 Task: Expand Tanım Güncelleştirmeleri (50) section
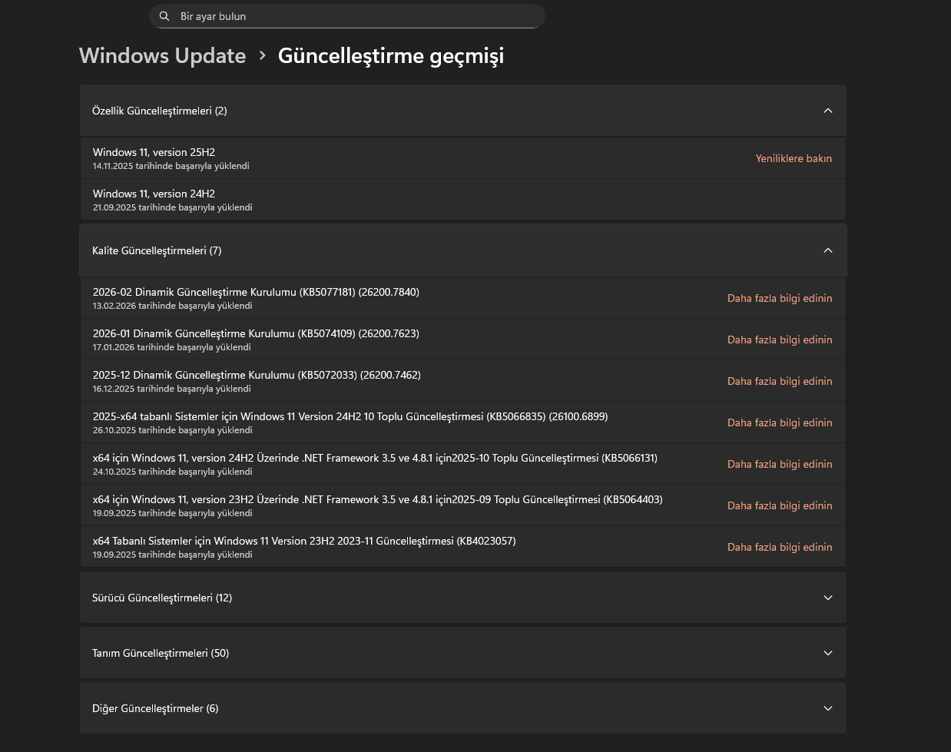click(463, 653)
